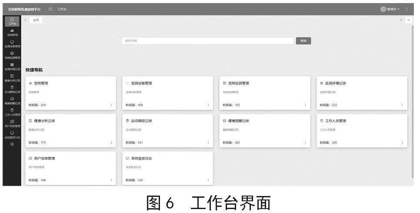Open more options on the 监测详情记录 card
The image size is (420, 213).
(402, 105)
